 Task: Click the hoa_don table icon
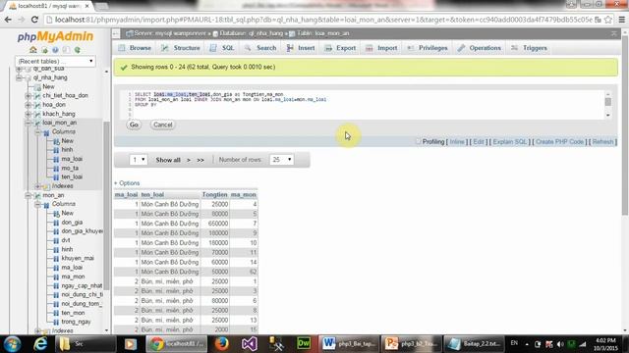(37, 105)
